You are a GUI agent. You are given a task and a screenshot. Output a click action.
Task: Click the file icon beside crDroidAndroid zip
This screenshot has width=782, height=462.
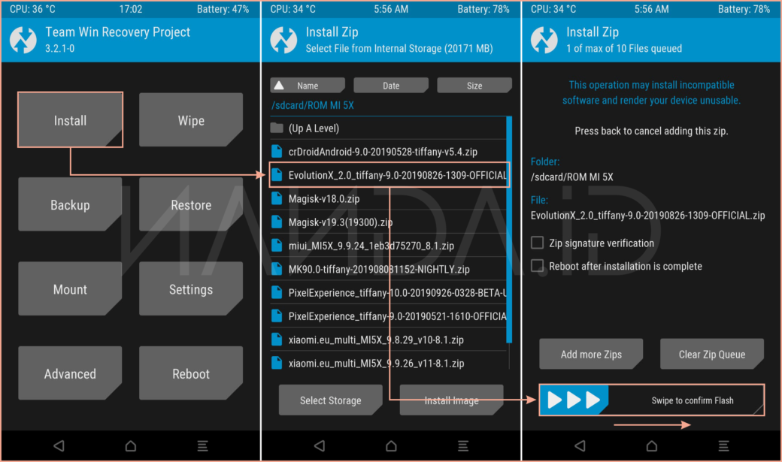(277, 152)
